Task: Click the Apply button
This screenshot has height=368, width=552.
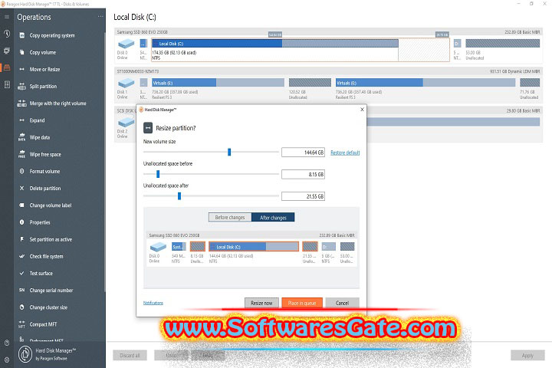Action: coord(527,355)
